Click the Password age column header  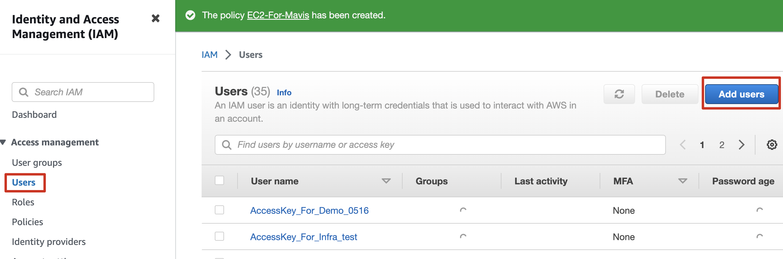click(x=743, y=181)
